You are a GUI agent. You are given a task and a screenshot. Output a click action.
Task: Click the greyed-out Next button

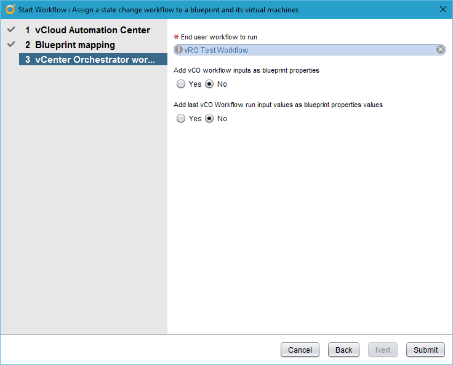tap(383, 350)
